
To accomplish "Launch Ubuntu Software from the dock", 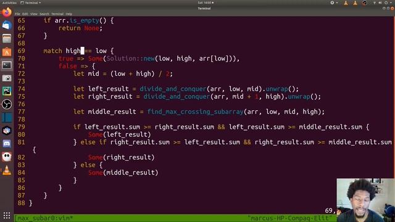I will point(7,52).
